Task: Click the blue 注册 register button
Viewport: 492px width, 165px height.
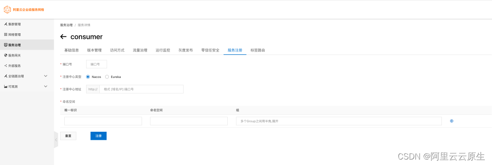Action: point(98,136)
